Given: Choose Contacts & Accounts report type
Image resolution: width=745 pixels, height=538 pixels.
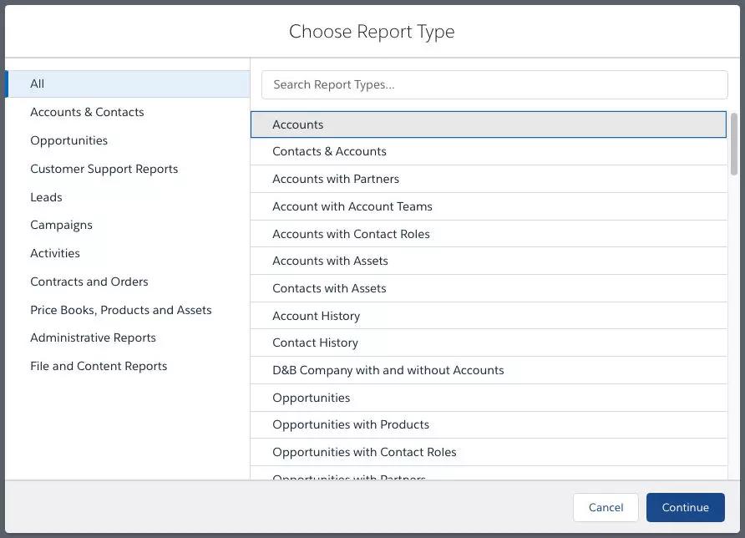Looking at the screenshot, I should click(x=329, y=151).
